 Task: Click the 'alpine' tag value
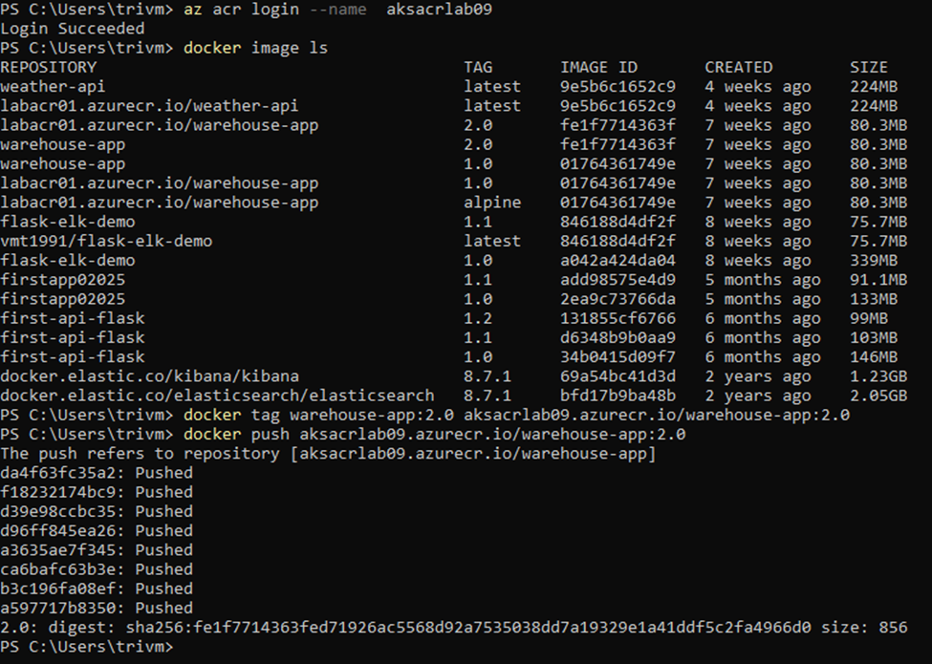click(x=492, y=203)
